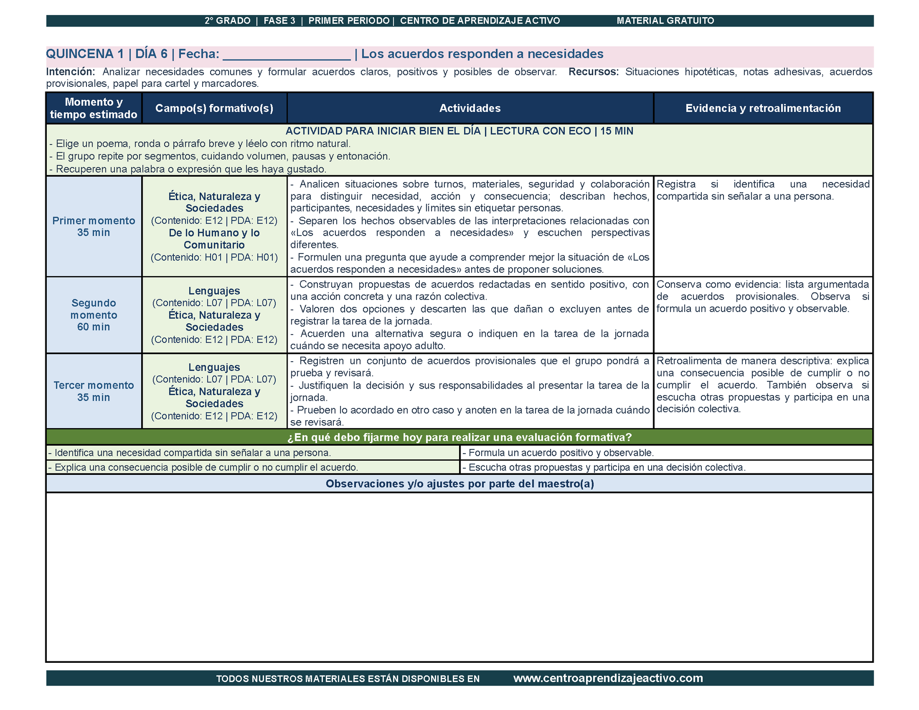Screen dimensions: 919x710
Task: Click the Campo(s) formativo(s) column header
Action: 214,108
